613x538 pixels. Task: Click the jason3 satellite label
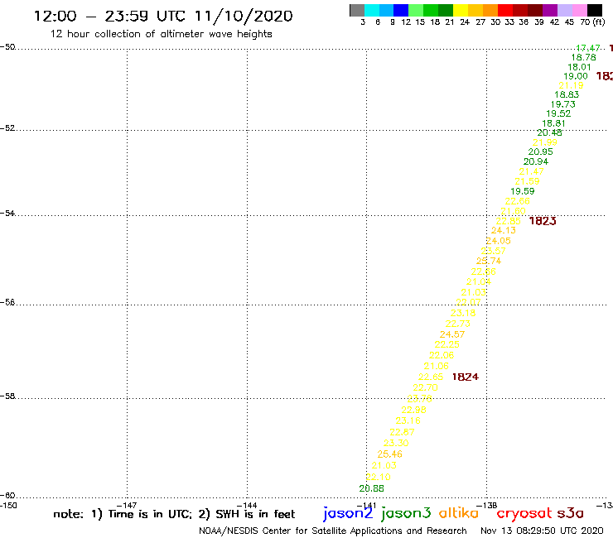click(406, 513)
